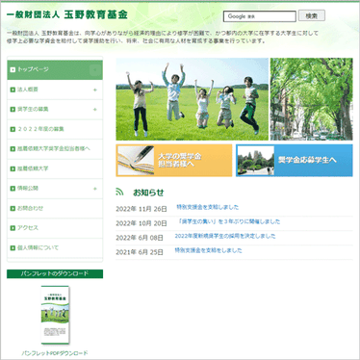Click the pamphlet cover thumbnail
Screen dimensions: 360x360
click(55, 315)
